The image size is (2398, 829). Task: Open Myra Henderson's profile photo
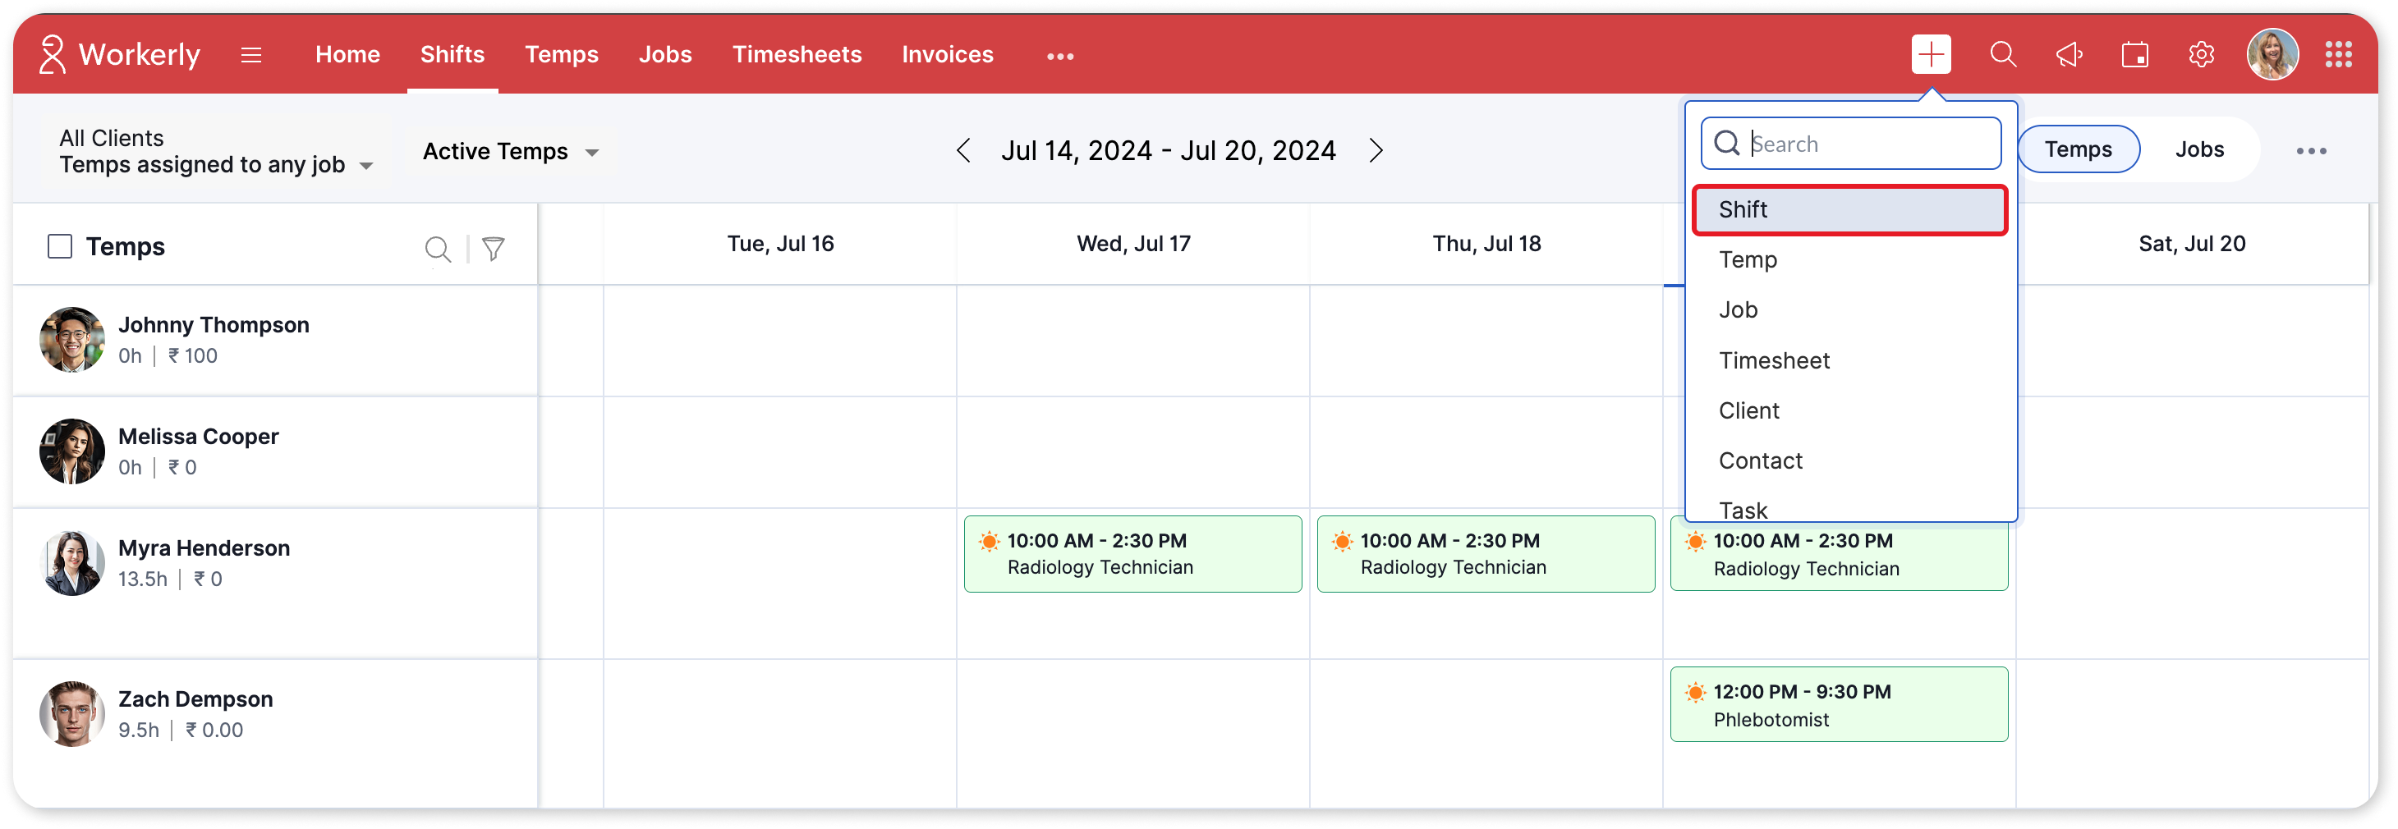71,563
